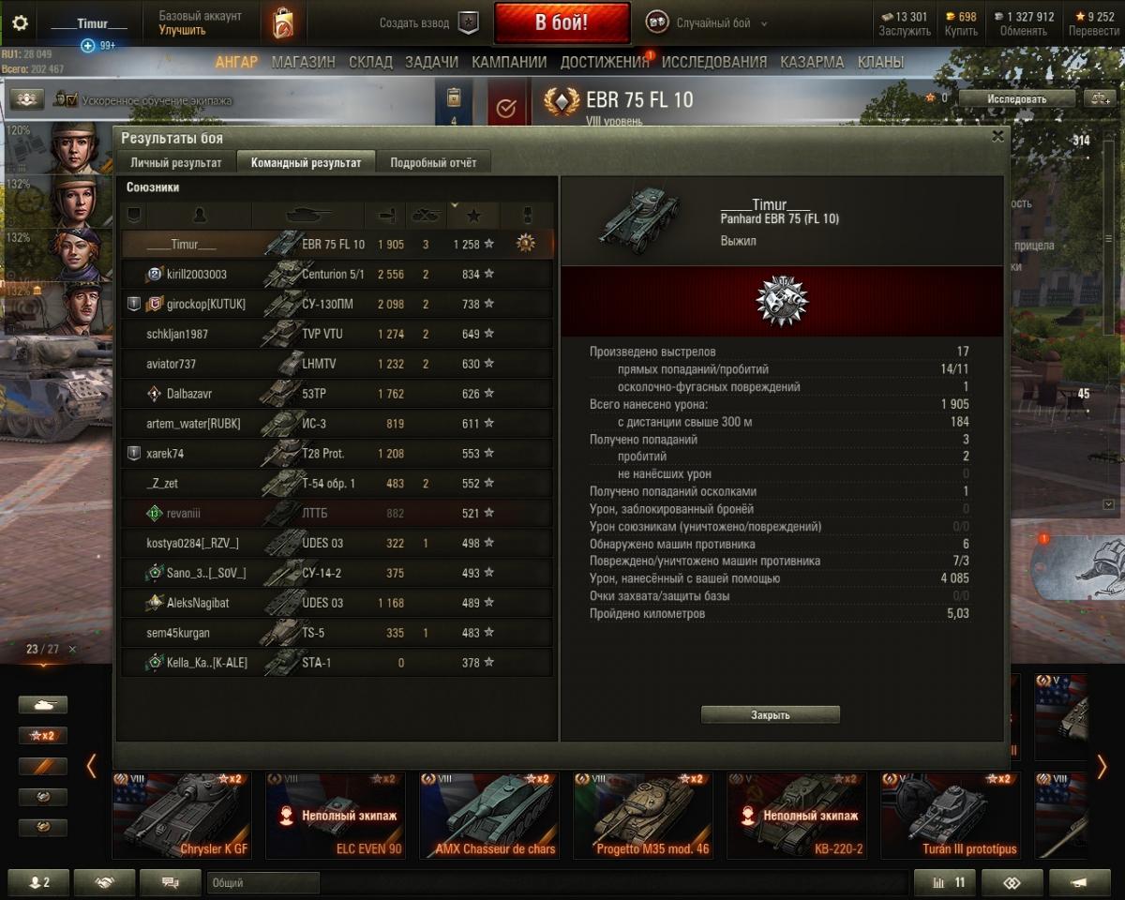Viewport: 1125px width, 900px height.
Task: Switch to Личный результат tab
Action: (176, 162)
